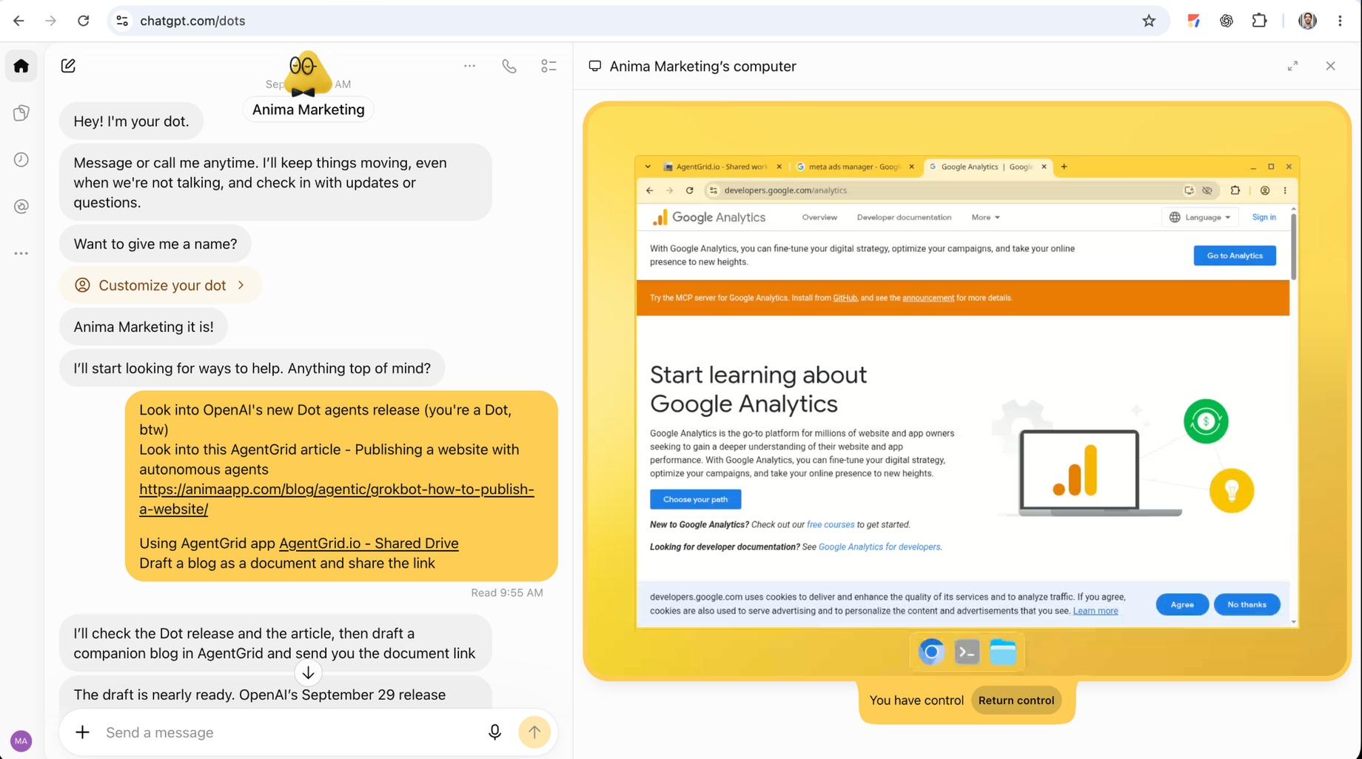Image resolution: width=1362 pixels, height=759 pixels.
Task: Click Go to Analytics button
Action: (x=1235, y=255)
